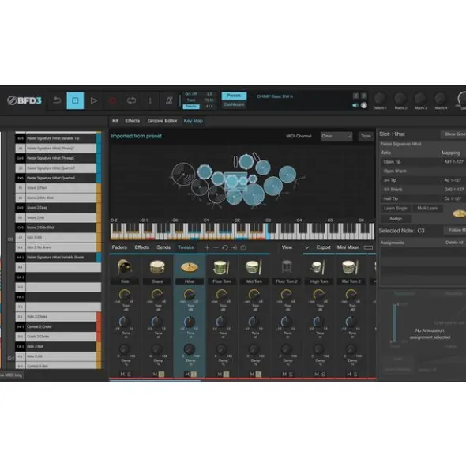Select the Floor Tom channel icon
The width and height of the screenshot is (466, 467).
221,267
